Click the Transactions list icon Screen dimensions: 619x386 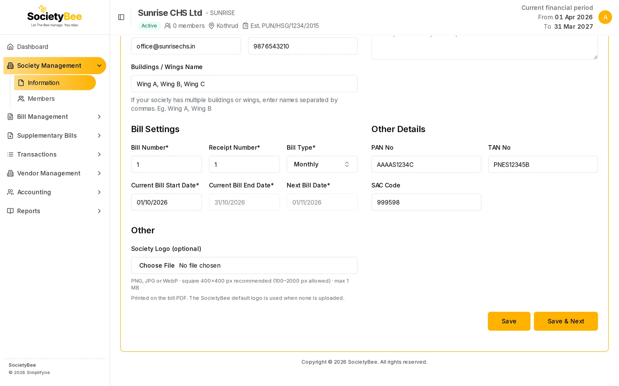pos(10,154)
